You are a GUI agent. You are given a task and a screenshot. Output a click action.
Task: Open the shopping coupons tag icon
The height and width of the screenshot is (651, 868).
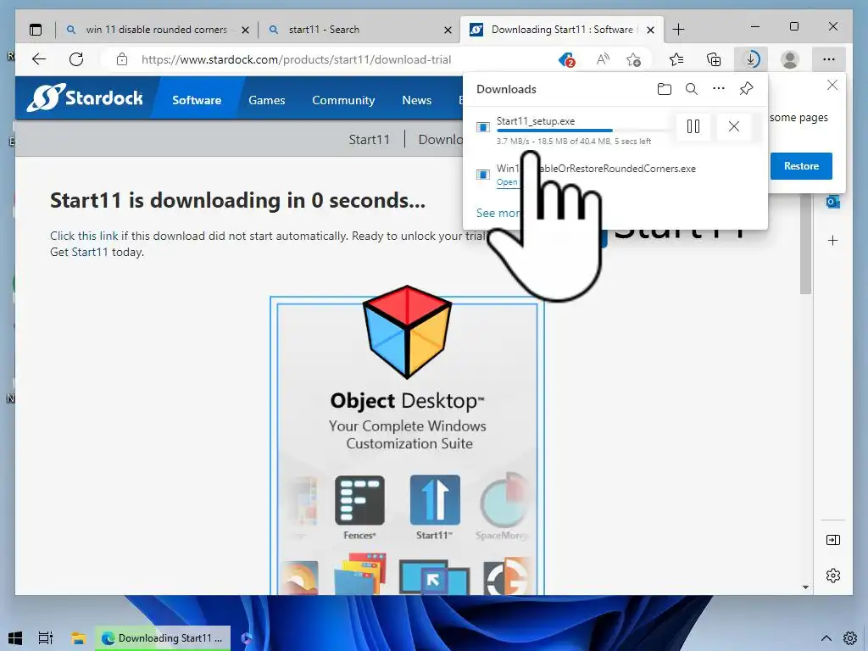point(566,59)
